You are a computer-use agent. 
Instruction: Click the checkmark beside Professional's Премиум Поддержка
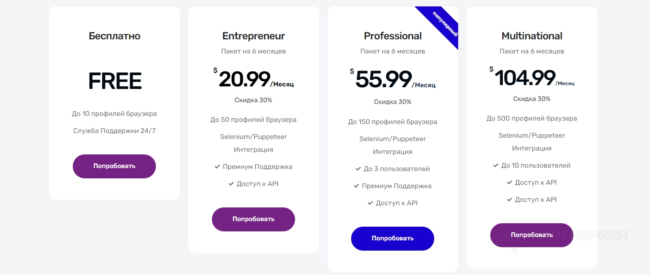coord(356,186)
